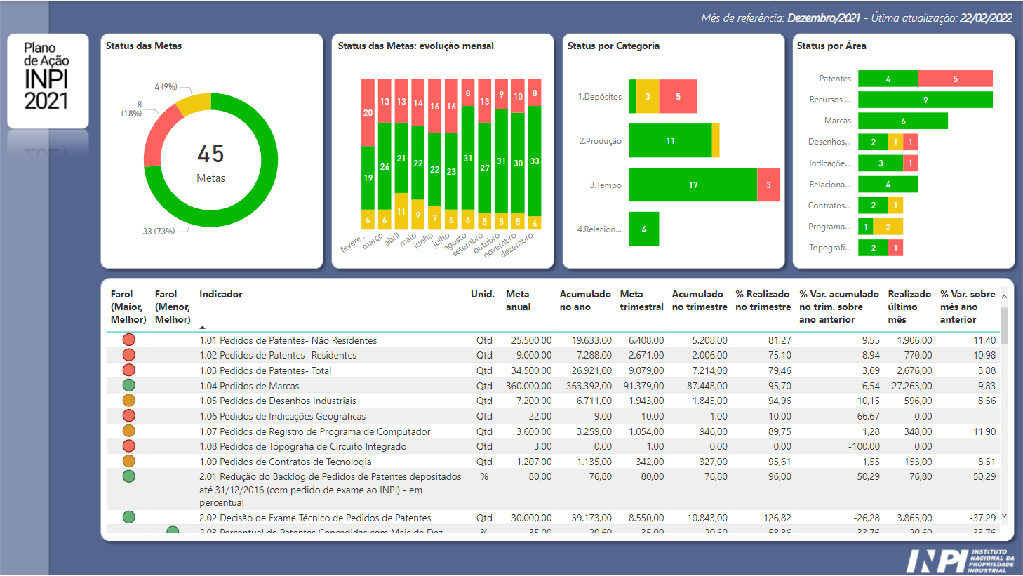Select the red Patentes bar showing 5
Viewport: 1023px width, 576px height.
[x=955, y=79]
